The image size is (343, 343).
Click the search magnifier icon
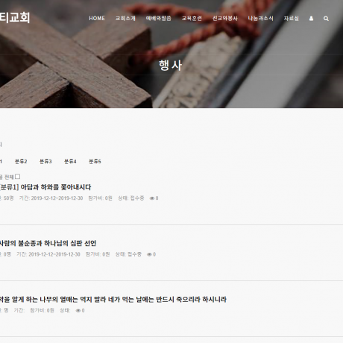326,19
